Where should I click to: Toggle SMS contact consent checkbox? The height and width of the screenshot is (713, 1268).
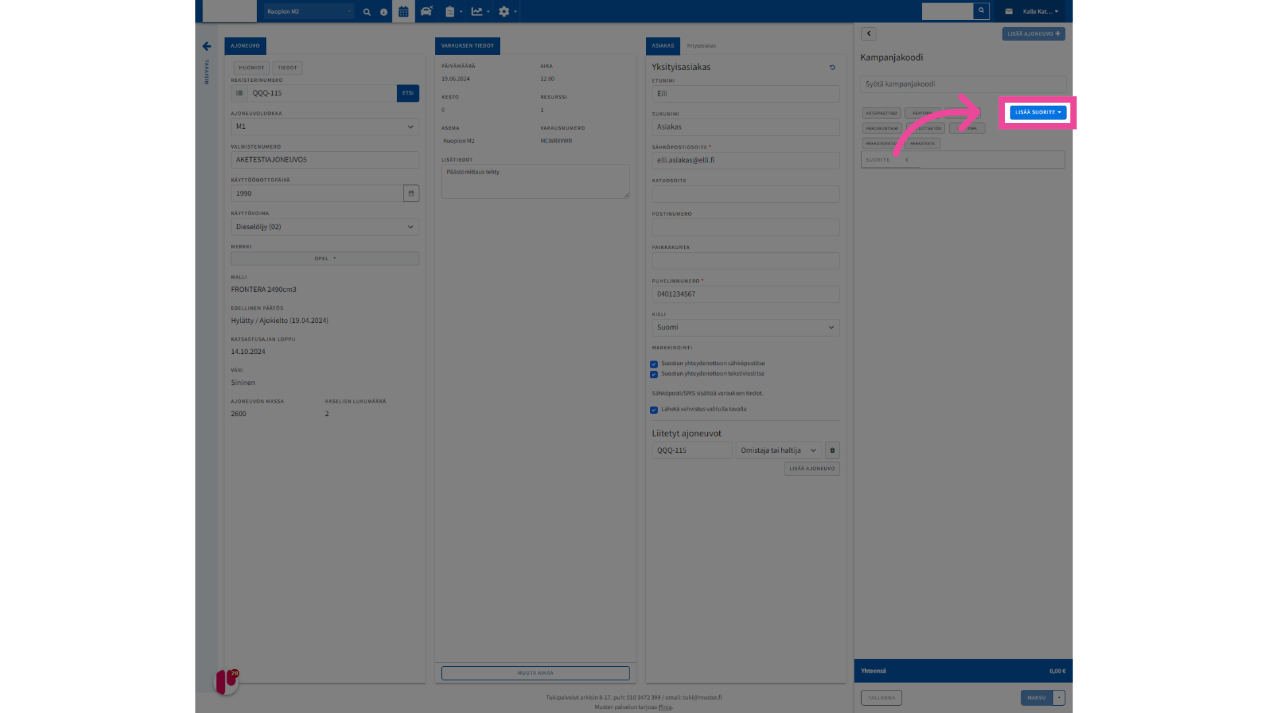[654, 374]
